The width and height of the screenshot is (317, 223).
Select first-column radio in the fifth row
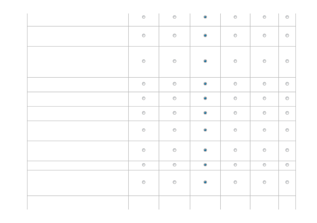tap(143, 98)
